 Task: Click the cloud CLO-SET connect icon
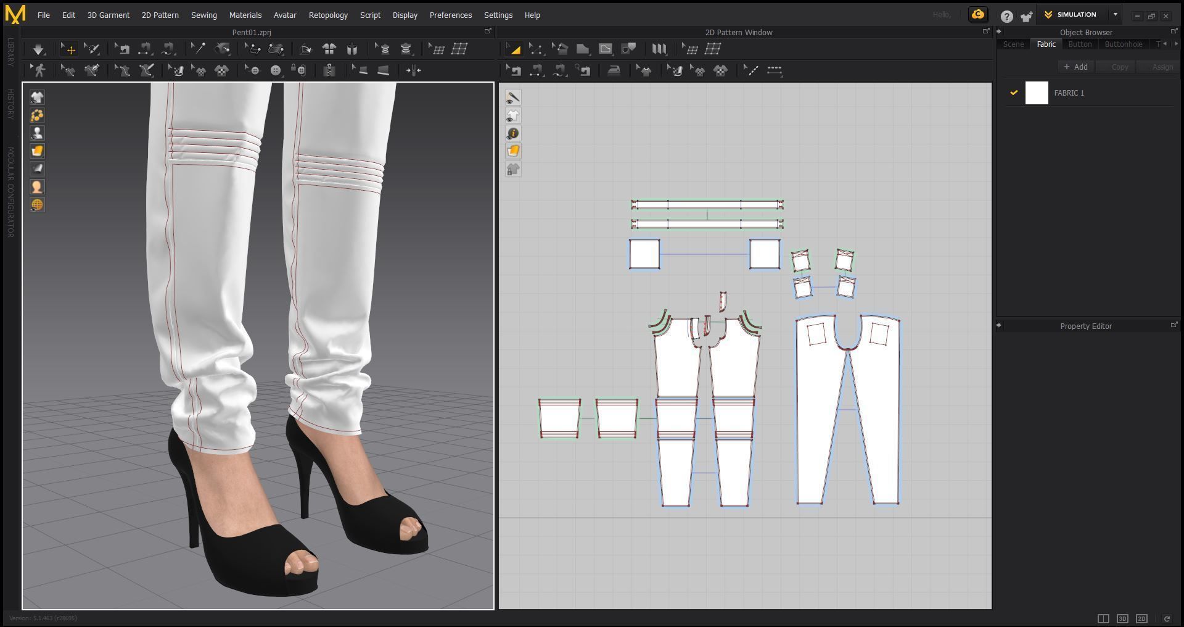tap(978, 15)
